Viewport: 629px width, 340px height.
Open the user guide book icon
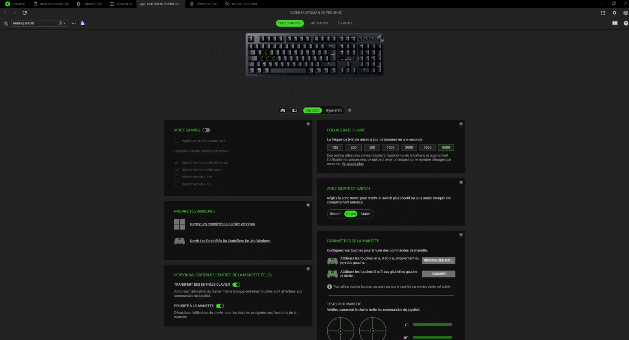click(x=615, y=23)
